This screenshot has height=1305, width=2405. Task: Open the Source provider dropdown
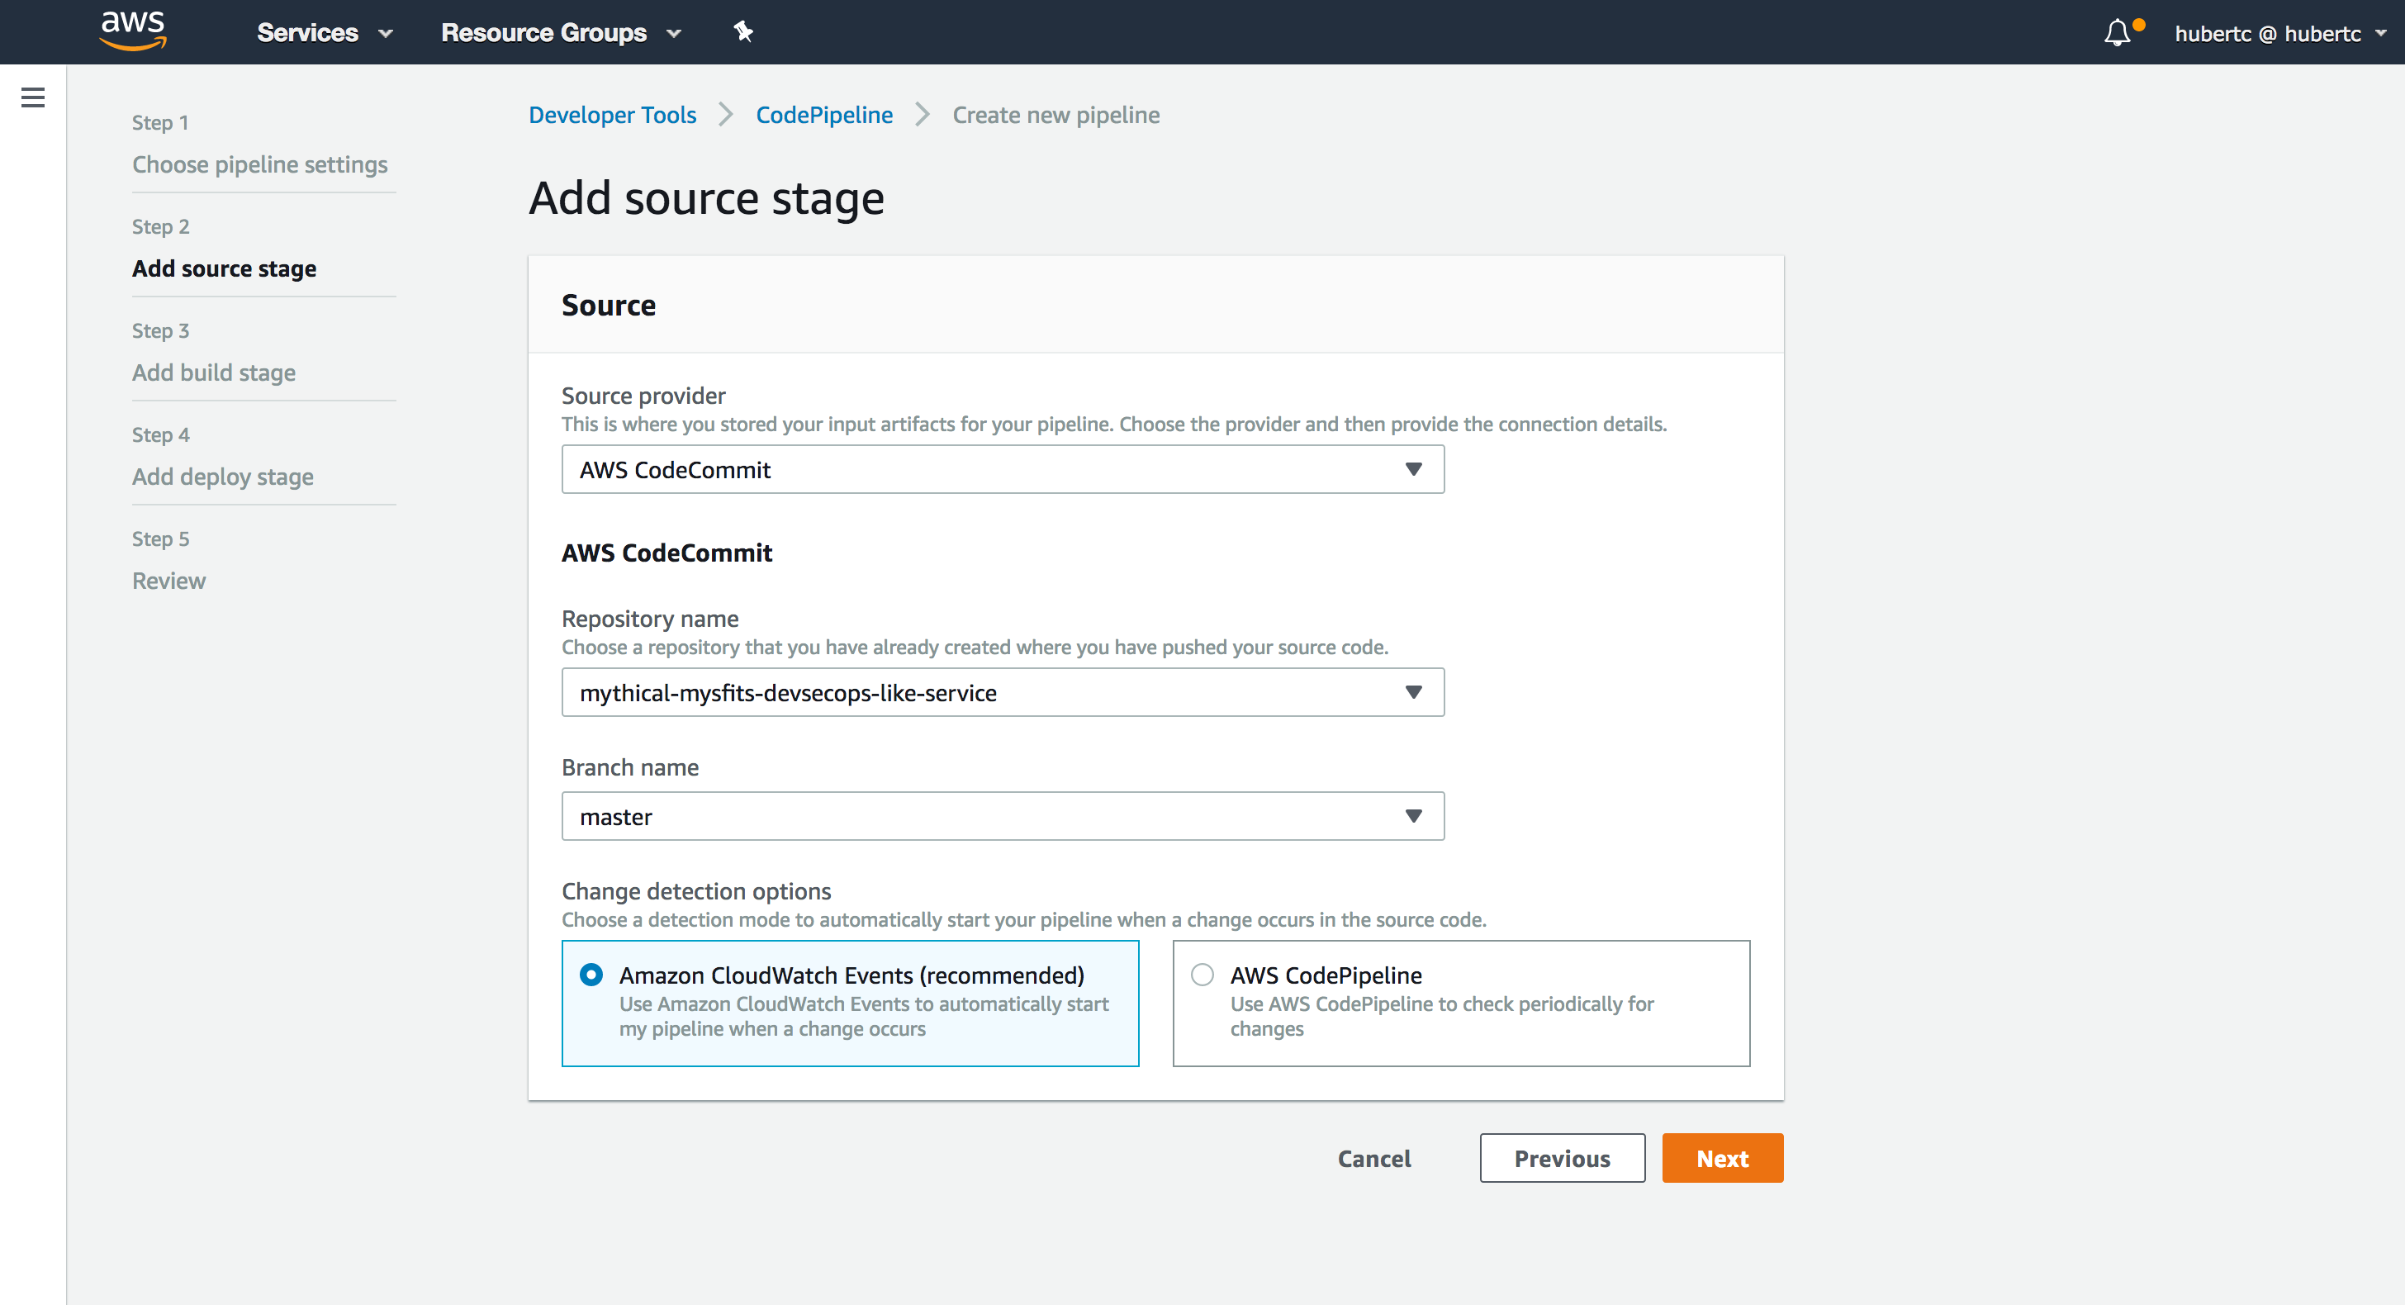(x=1003, y=469)
